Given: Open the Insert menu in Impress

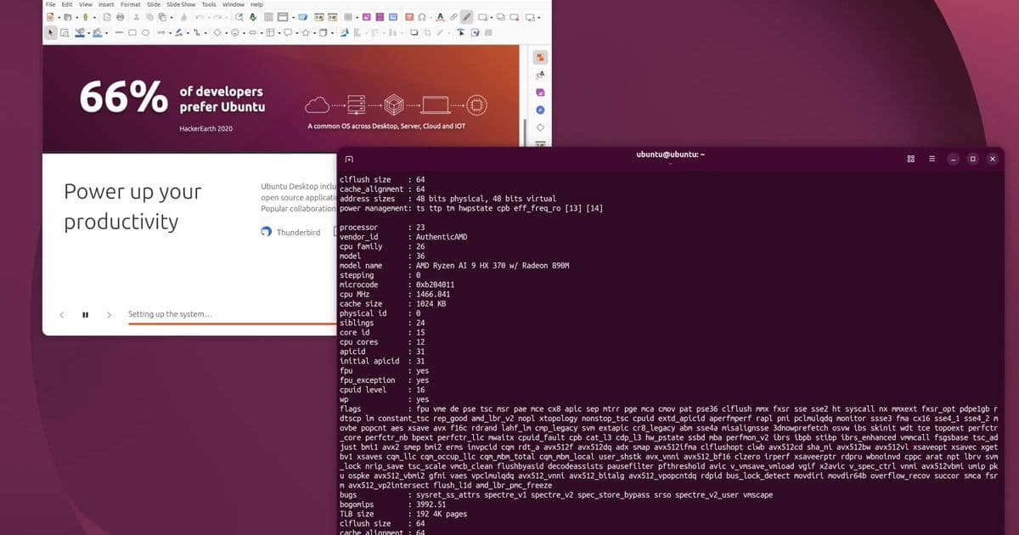Looking at the screenshot, I should 106,4.
